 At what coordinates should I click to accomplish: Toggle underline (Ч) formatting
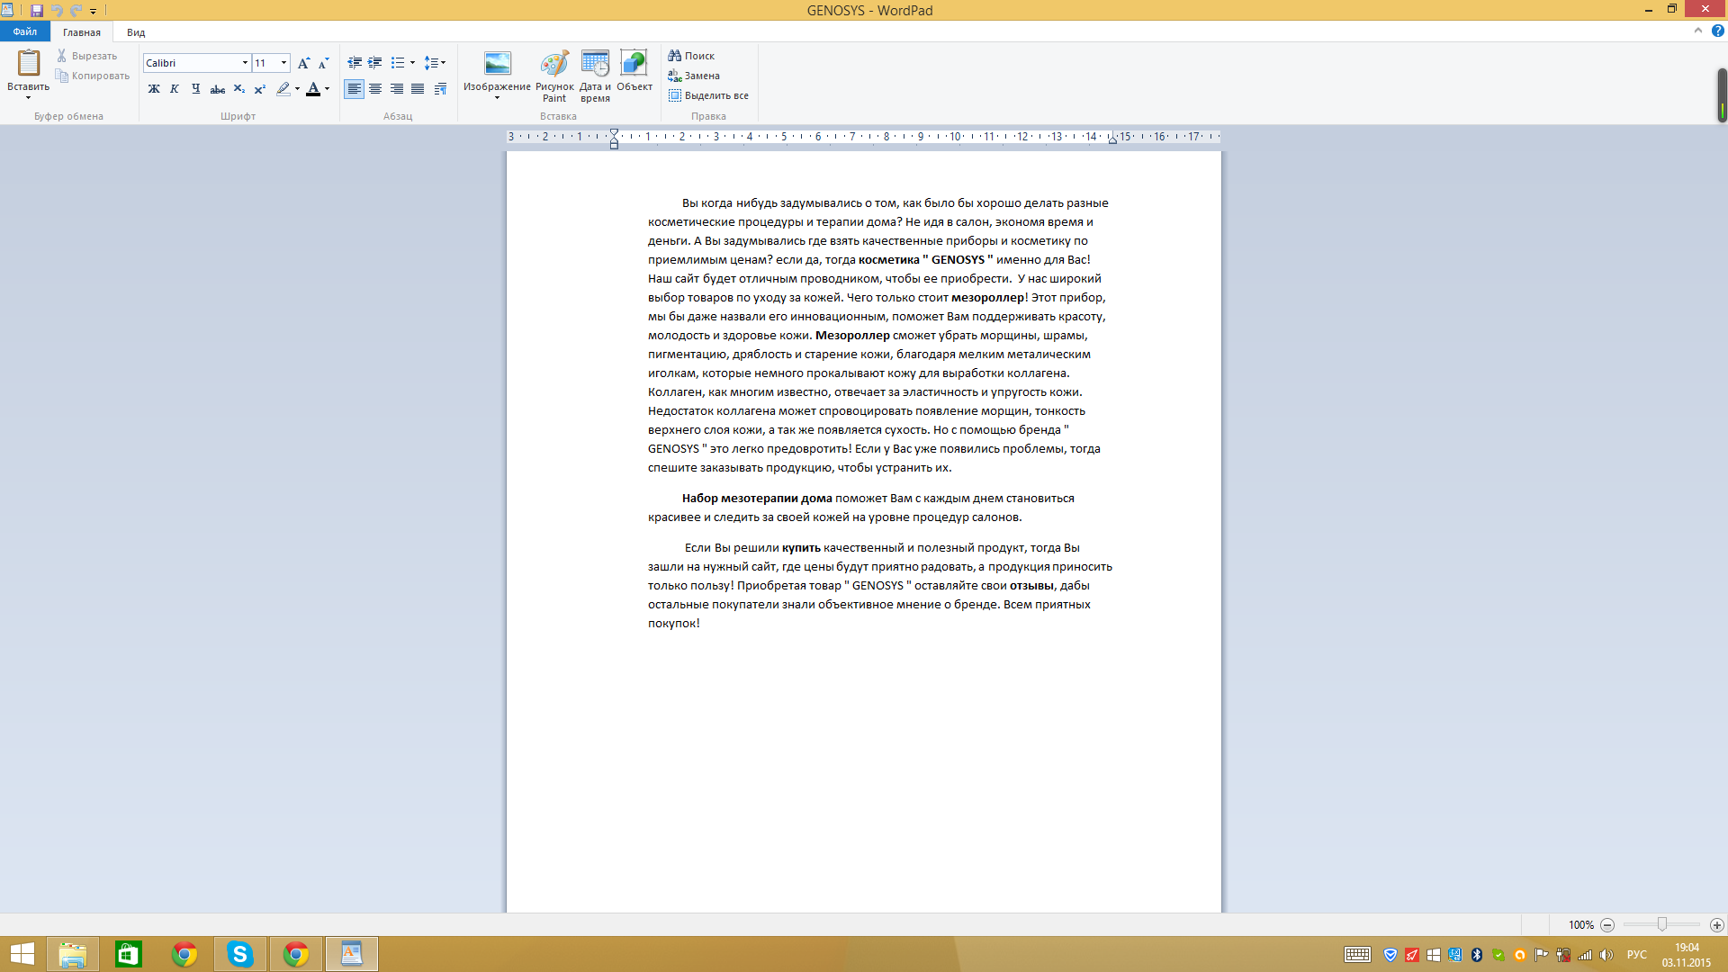tap(196, 89)
